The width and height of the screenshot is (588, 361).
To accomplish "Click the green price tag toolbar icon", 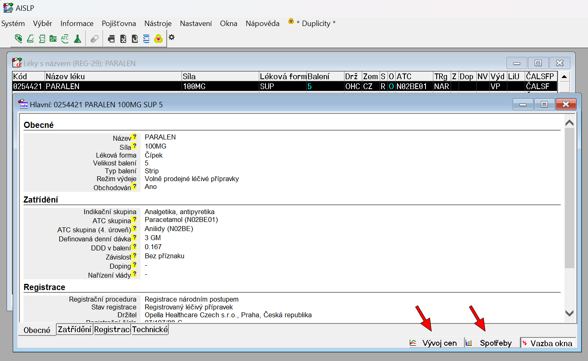I will 18,39.
